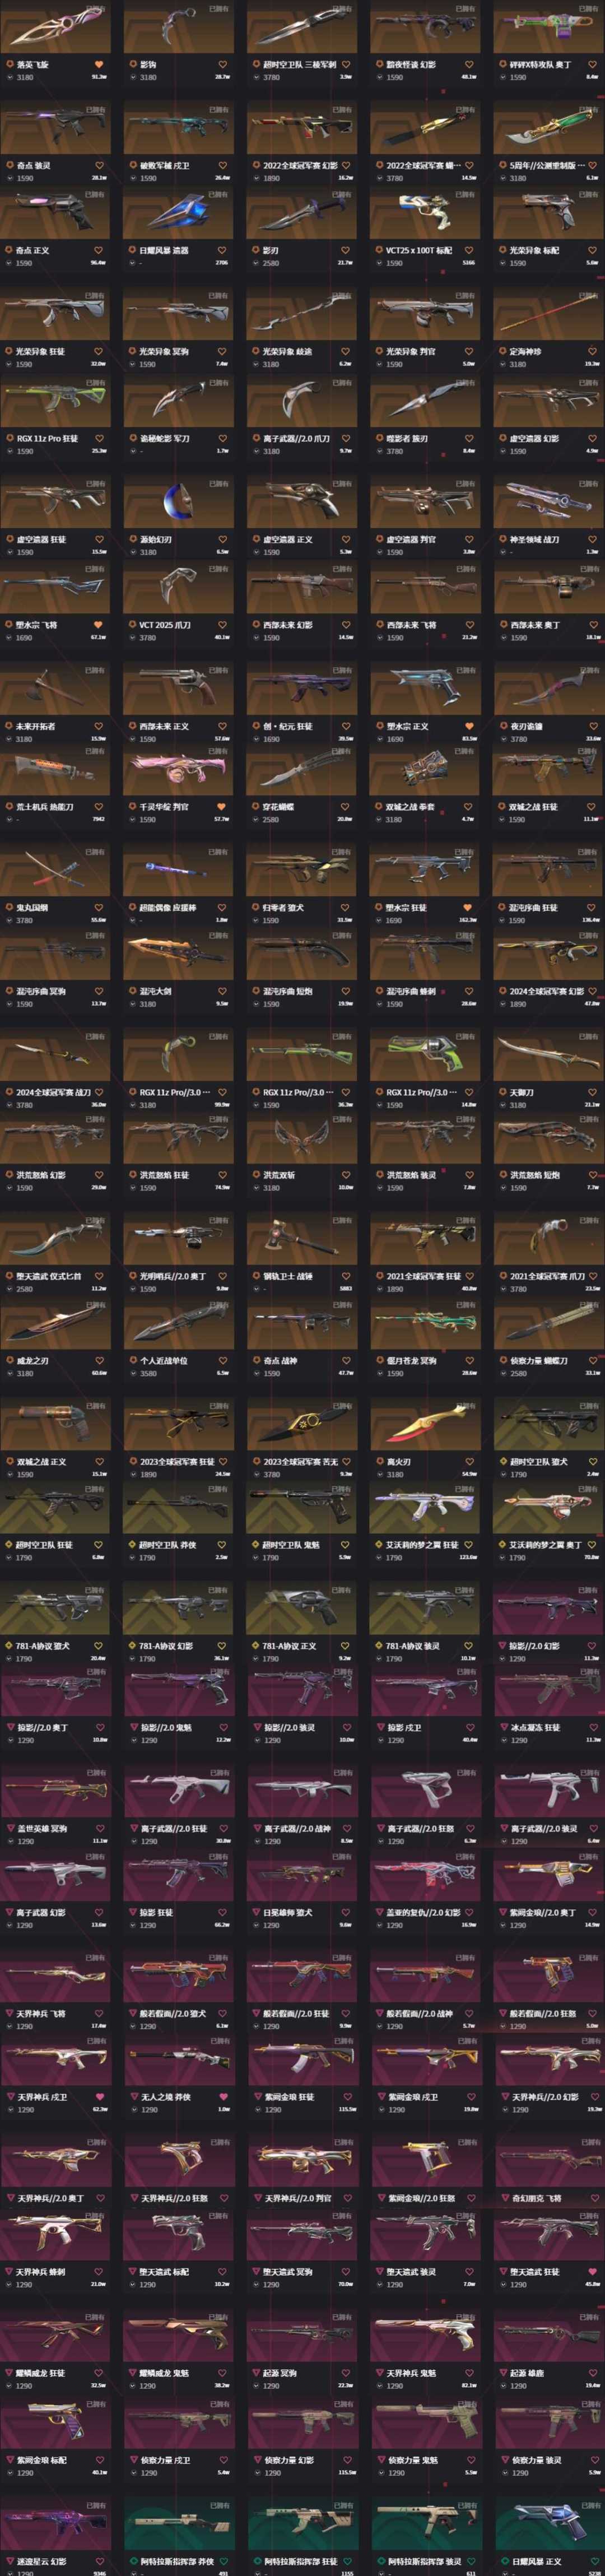605x2576 pixels.
Task: Click the 紫金狂潮 狂徒 weapon image
Action: [302, 2060]
